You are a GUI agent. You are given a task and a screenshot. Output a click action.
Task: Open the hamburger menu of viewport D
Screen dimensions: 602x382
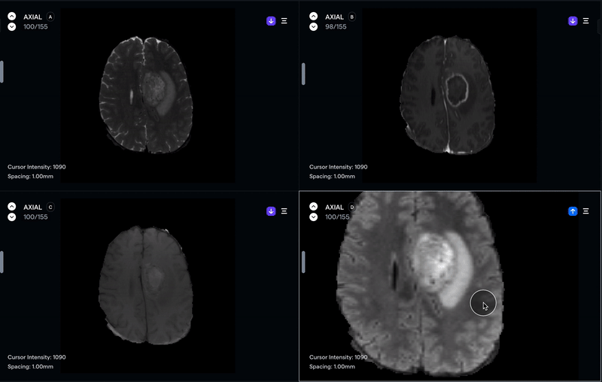pos(585,211)
